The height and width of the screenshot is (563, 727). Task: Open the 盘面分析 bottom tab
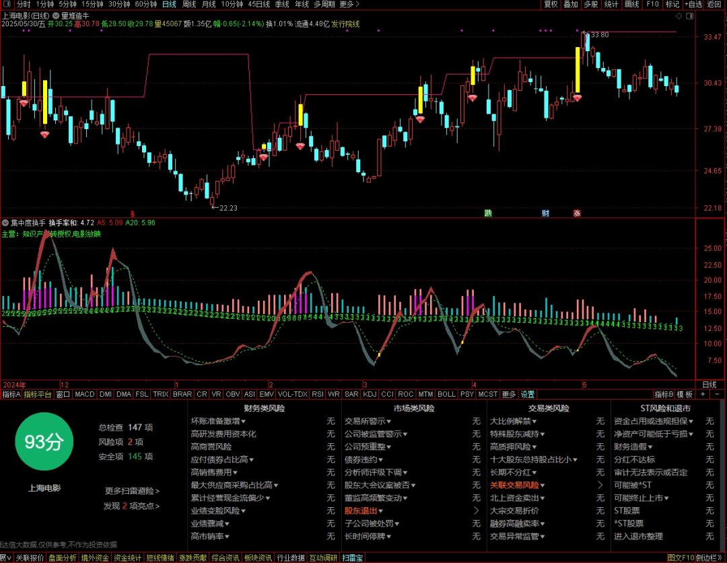[62, 558]
